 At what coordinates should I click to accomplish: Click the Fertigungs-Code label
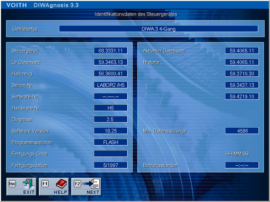[30, 154]
